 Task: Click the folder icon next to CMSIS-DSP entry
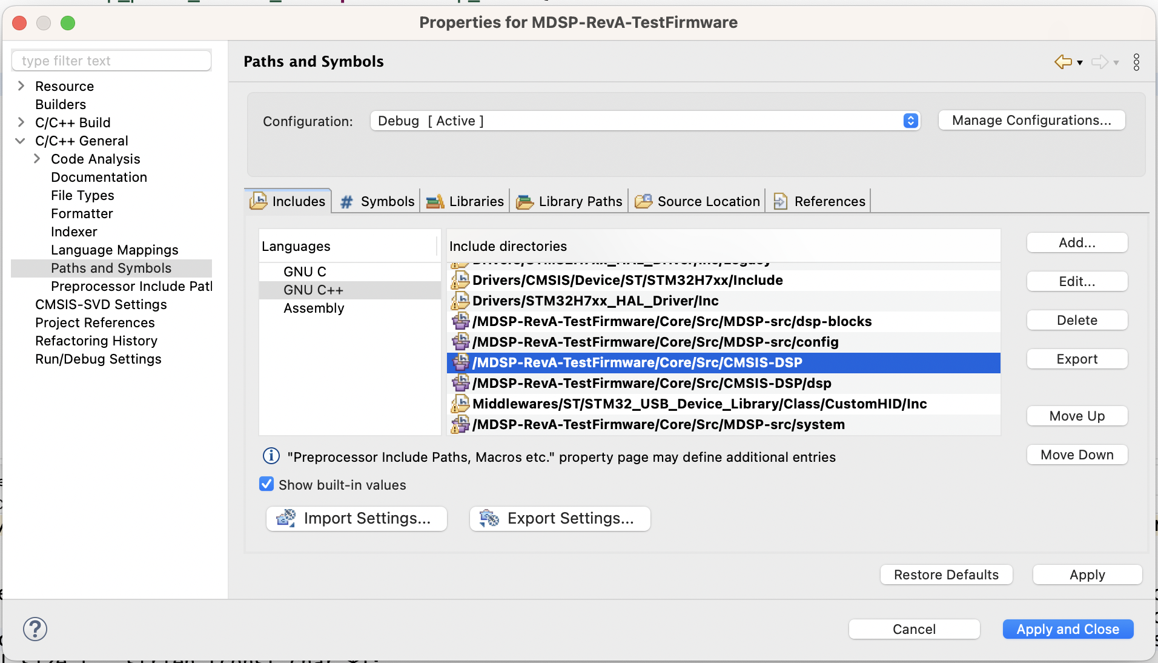pyautogui.click(x=462, y=362)
